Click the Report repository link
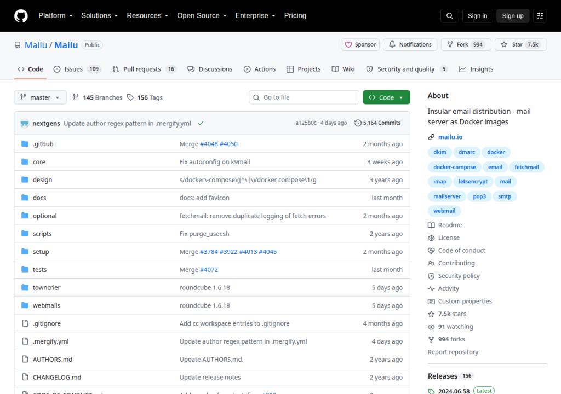 point(453,352)
